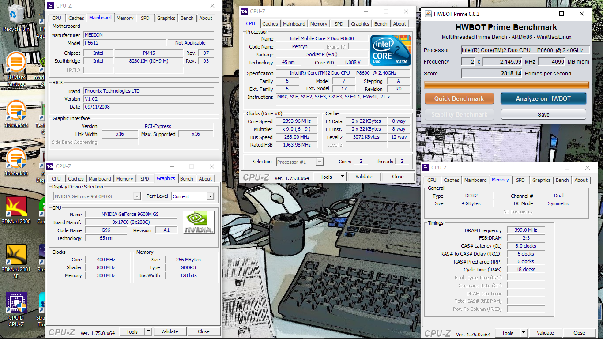
Task: Select the 3DMark2000 desktop icon
Action: point(16,210)
